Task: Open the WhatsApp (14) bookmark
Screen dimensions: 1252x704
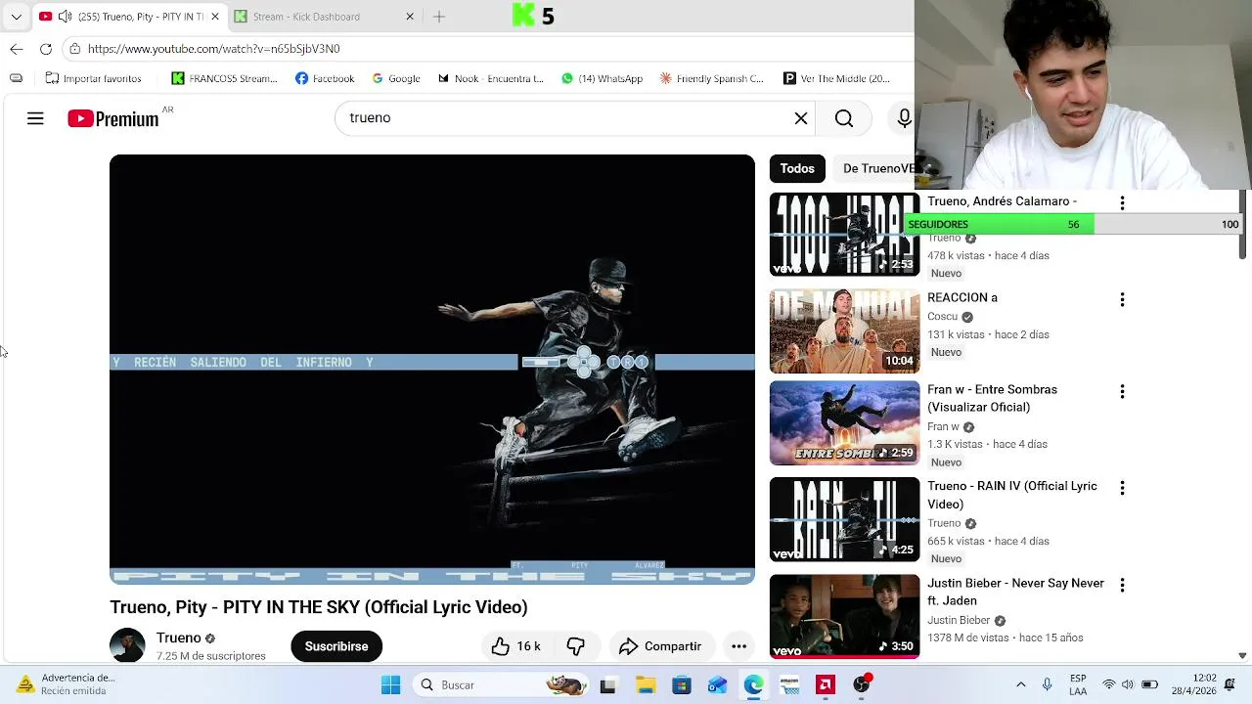Action: point(602,78)
